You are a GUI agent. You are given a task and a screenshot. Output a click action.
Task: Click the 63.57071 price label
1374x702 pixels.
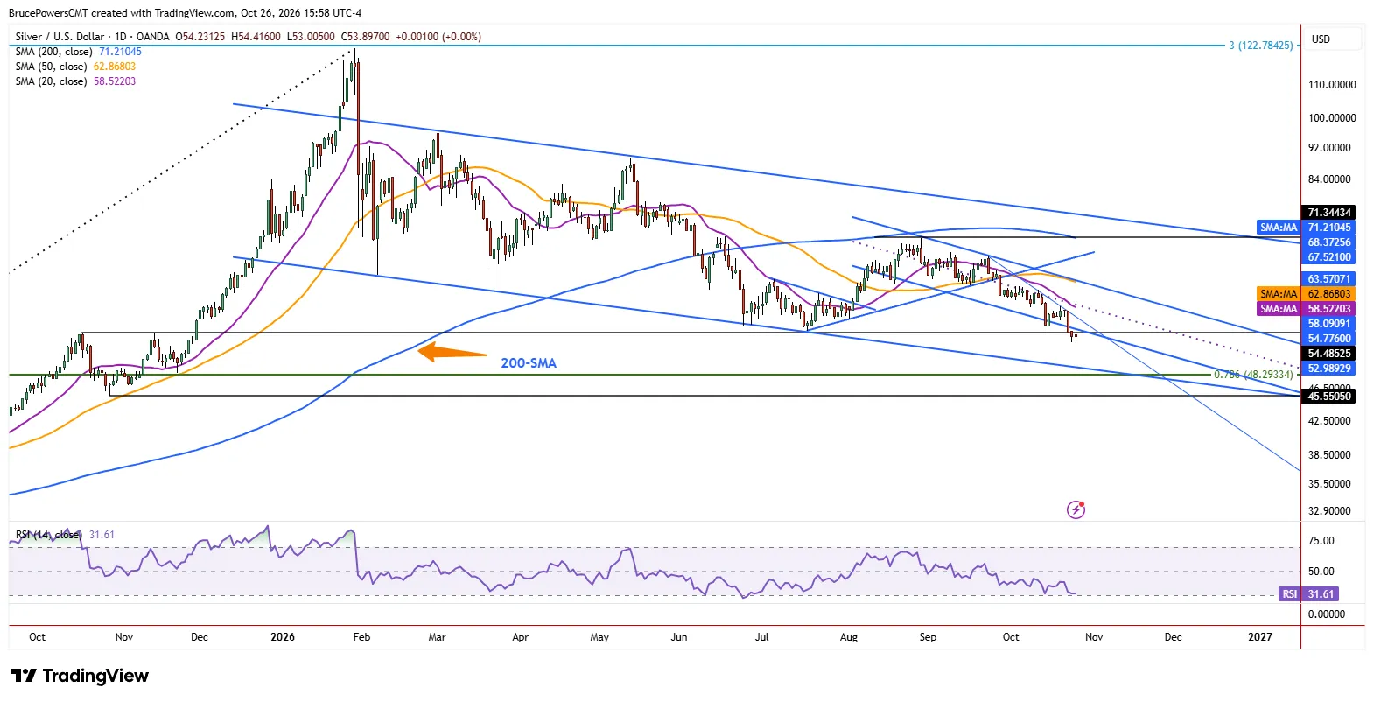[x=1329, y=279]
